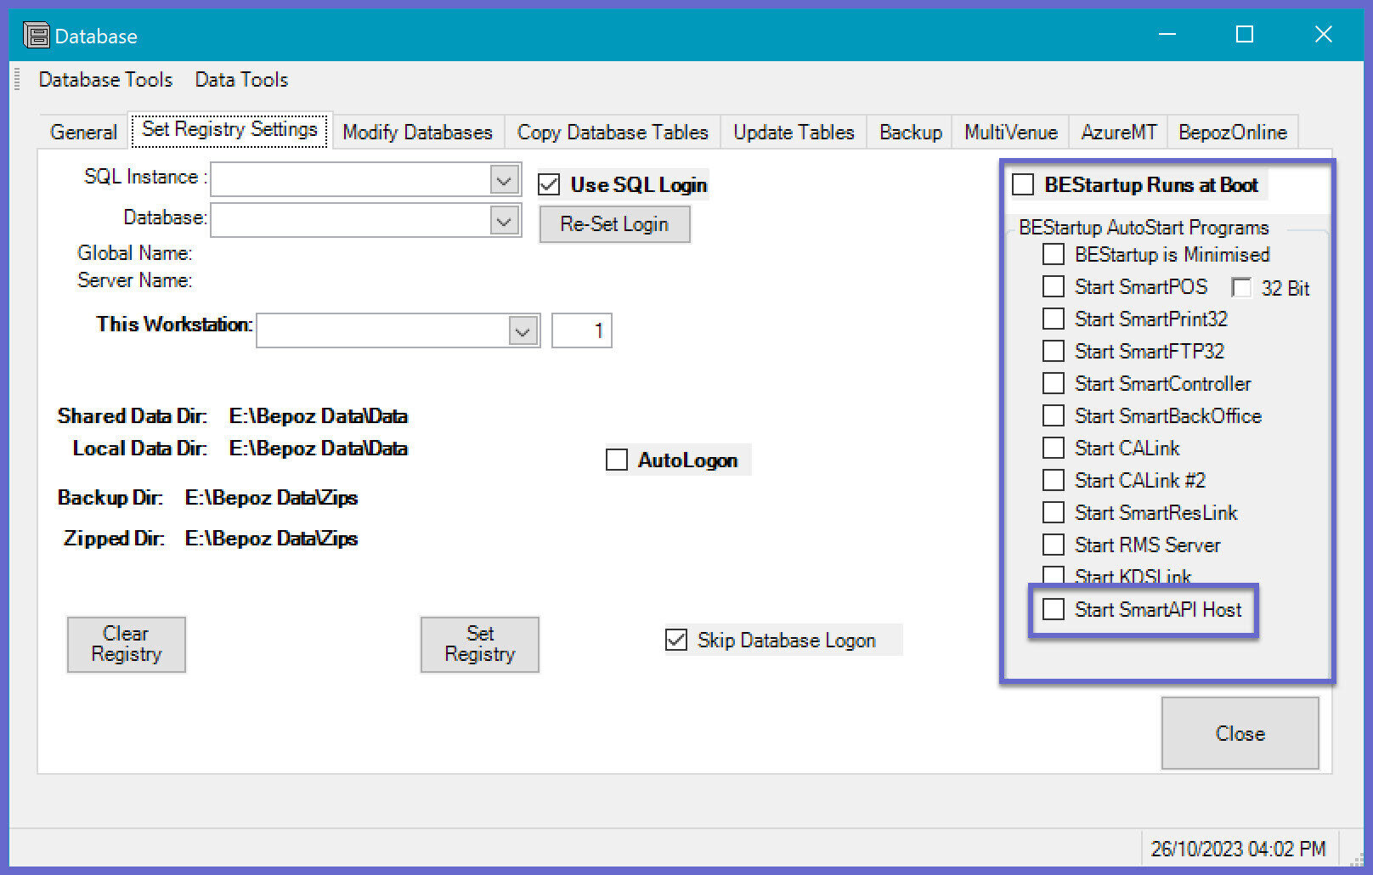
Task: Click the Clear Registry button
Action: coord(127,644)
